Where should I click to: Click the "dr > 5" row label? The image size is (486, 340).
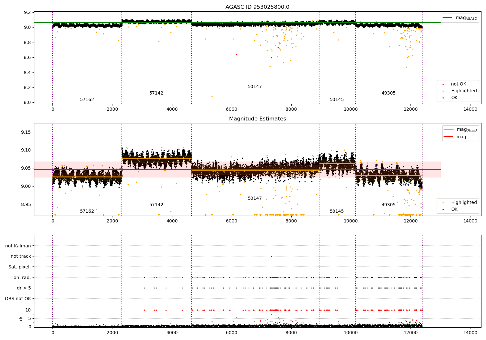[24, 288]
